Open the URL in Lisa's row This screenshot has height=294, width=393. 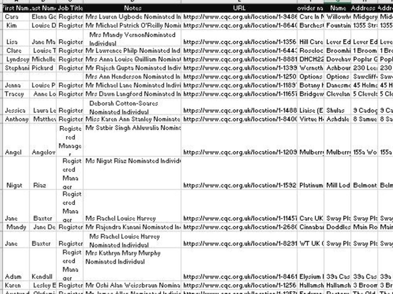click(x=239, y=38)
